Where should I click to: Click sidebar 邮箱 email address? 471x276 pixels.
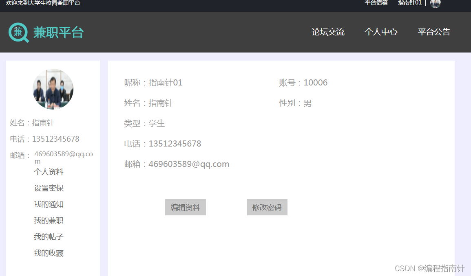tap(64, 158)
